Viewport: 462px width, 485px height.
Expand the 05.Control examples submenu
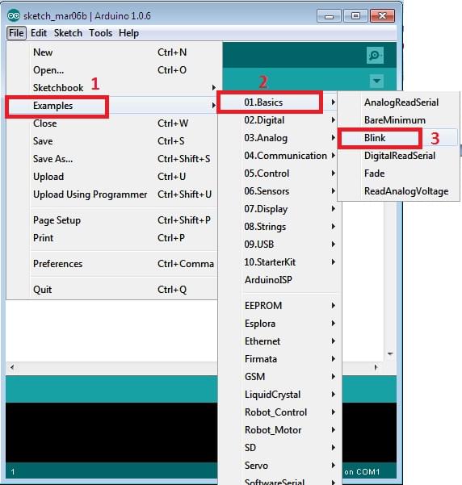279,174
